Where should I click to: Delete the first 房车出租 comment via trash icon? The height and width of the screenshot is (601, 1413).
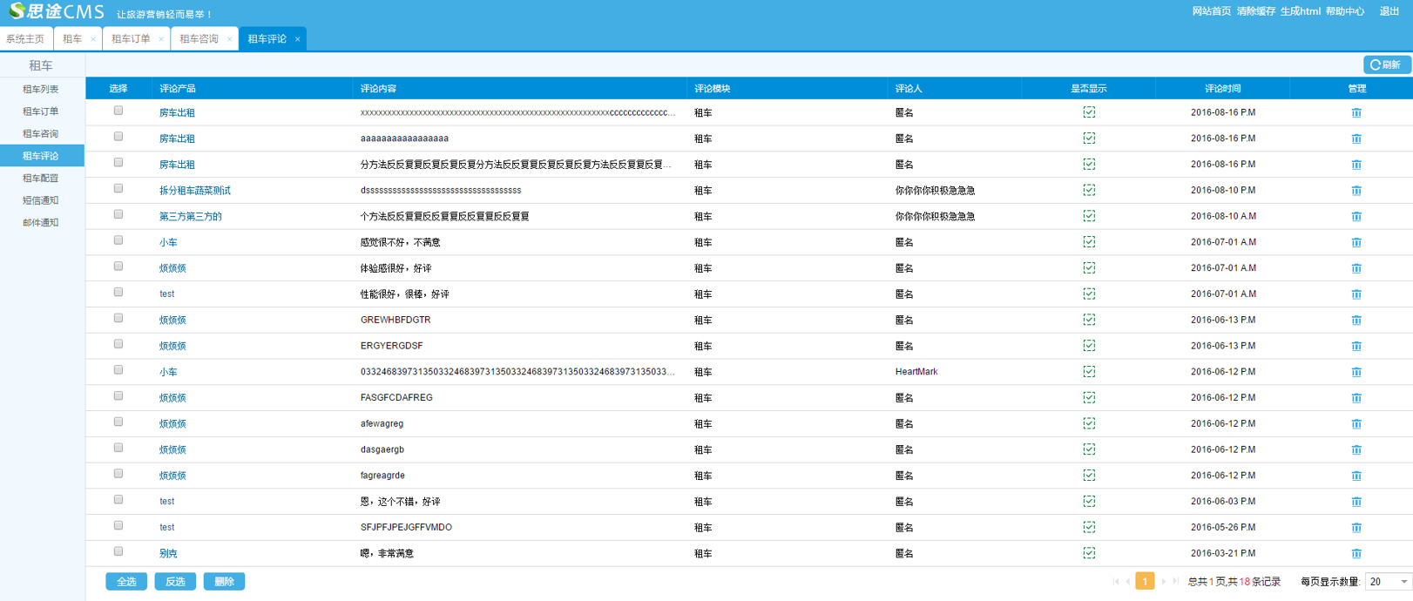coord(1356,113)
